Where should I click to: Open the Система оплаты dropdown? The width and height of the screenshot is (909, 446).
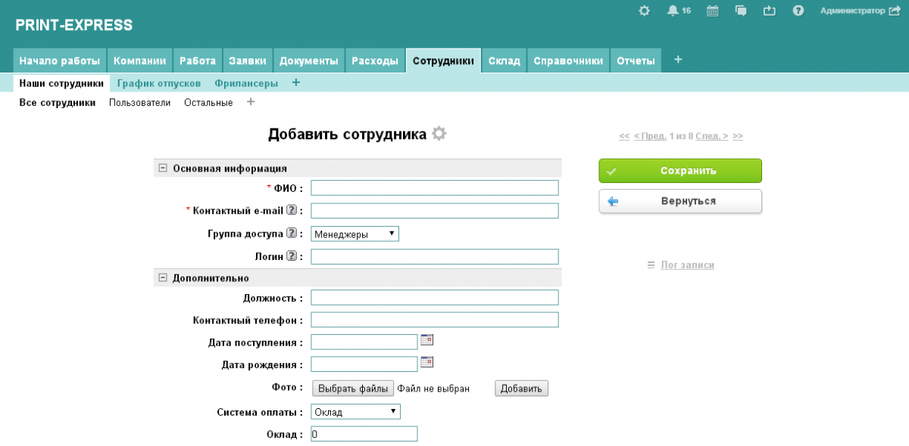tap(355, 412)
